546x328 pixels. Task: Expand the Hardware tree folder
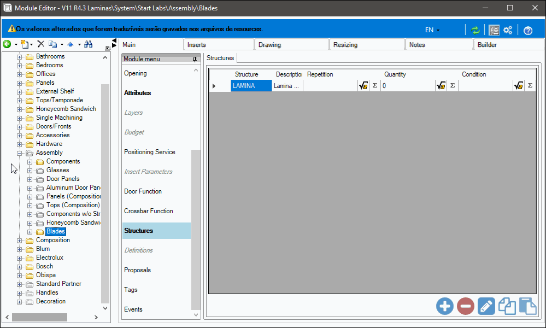[20, 144]
